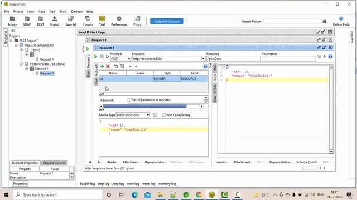Click the outer green run arrow left of Request 1

click(88, 48)
